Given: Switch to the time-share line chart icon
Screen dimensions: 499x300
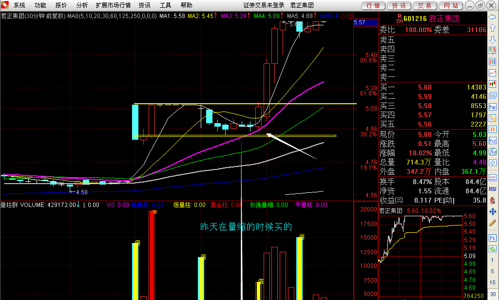Looking at the screenshot, I should (x=492, y=73).
